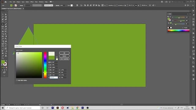Viewport: 196px width, 110px height.
Task: Click the Home icon in top bar
Action: click(6, 2)
